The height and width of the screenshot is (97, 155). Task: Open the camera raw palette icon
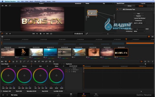[2, 62]
